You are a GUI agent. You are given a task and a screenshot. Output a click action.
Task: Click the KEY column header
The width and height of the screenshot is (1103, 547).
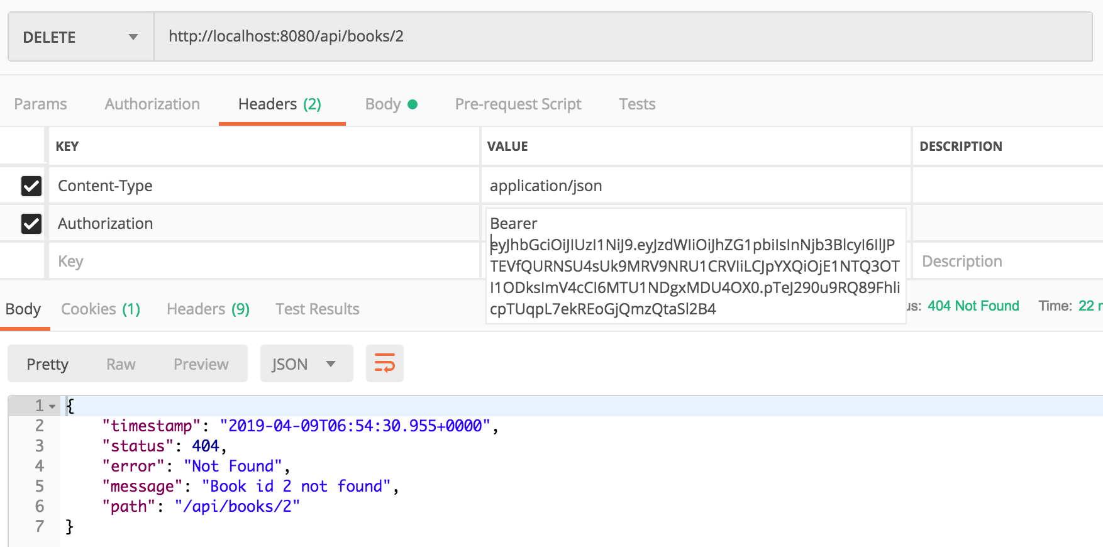tap(67, 146)
